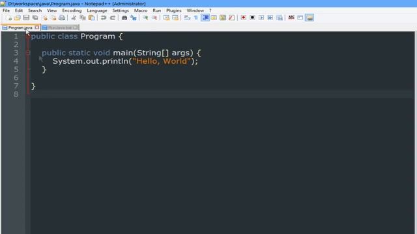Viewport: 417px width, 234px height.
Task: Stop macro recording with black square icon
Action: (252, 18)
